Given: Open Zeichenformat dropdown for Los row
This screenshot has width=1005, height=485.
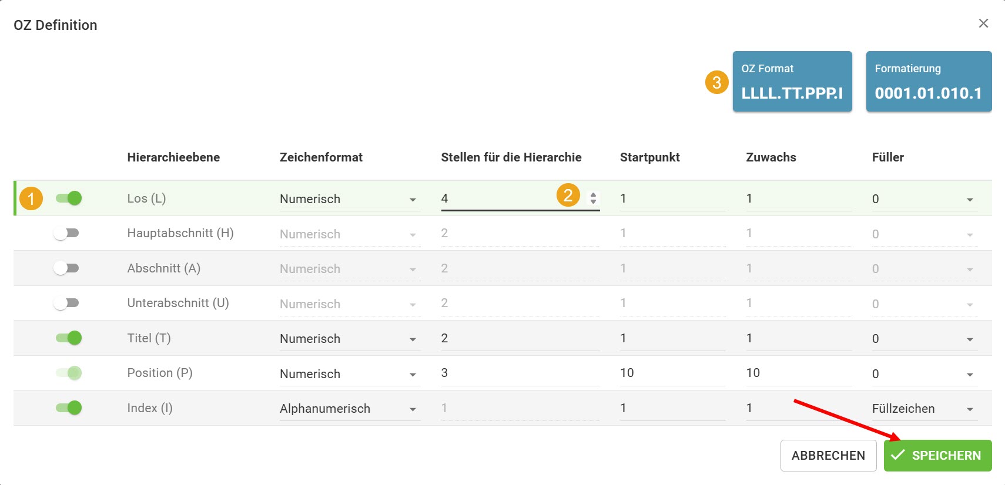Looking at the screenshot, I should (350, 200).
